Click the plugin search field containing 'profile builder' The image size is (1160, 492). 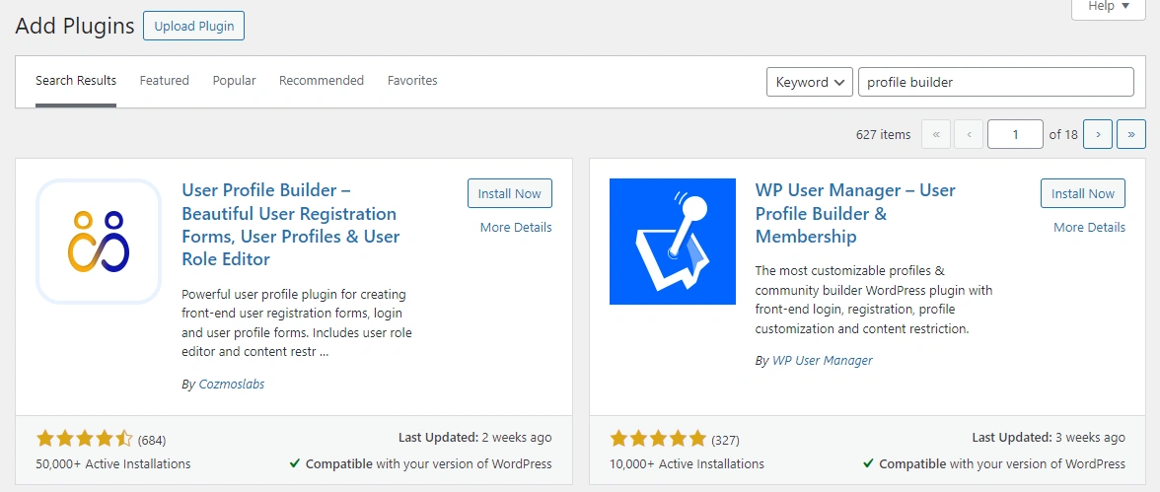pos(995,82)
